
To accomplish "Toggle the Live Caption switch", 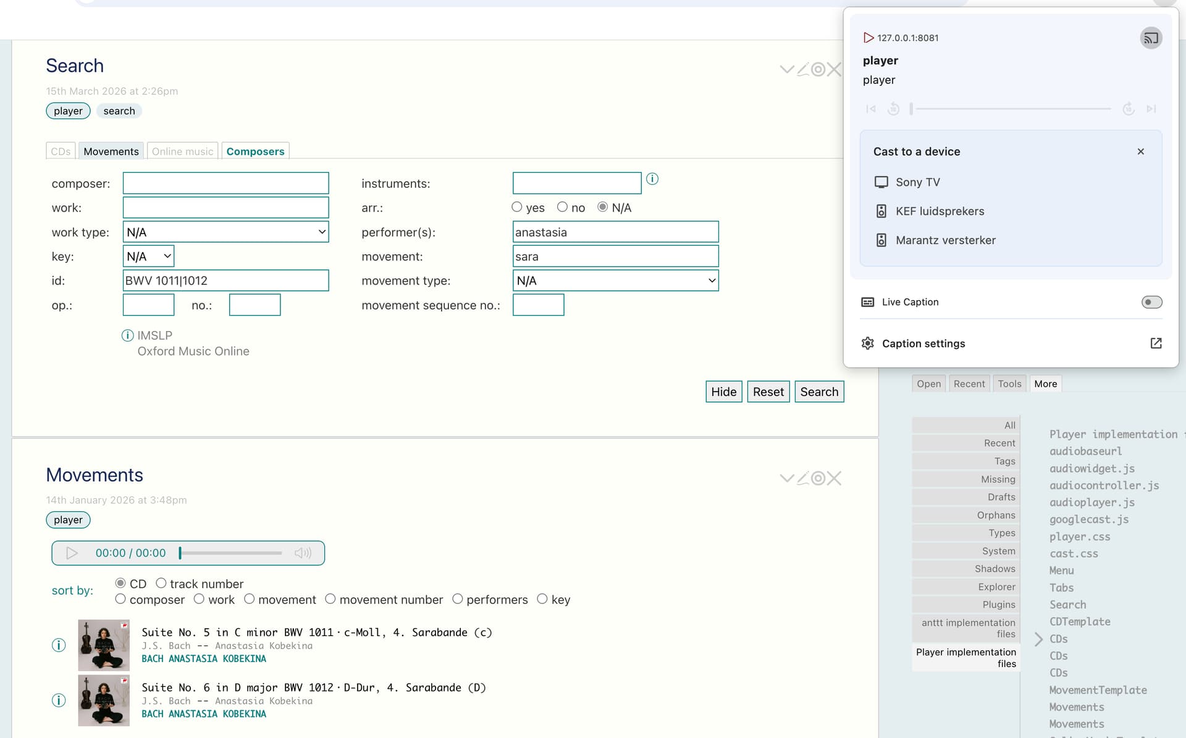I will coord(1151,302).
